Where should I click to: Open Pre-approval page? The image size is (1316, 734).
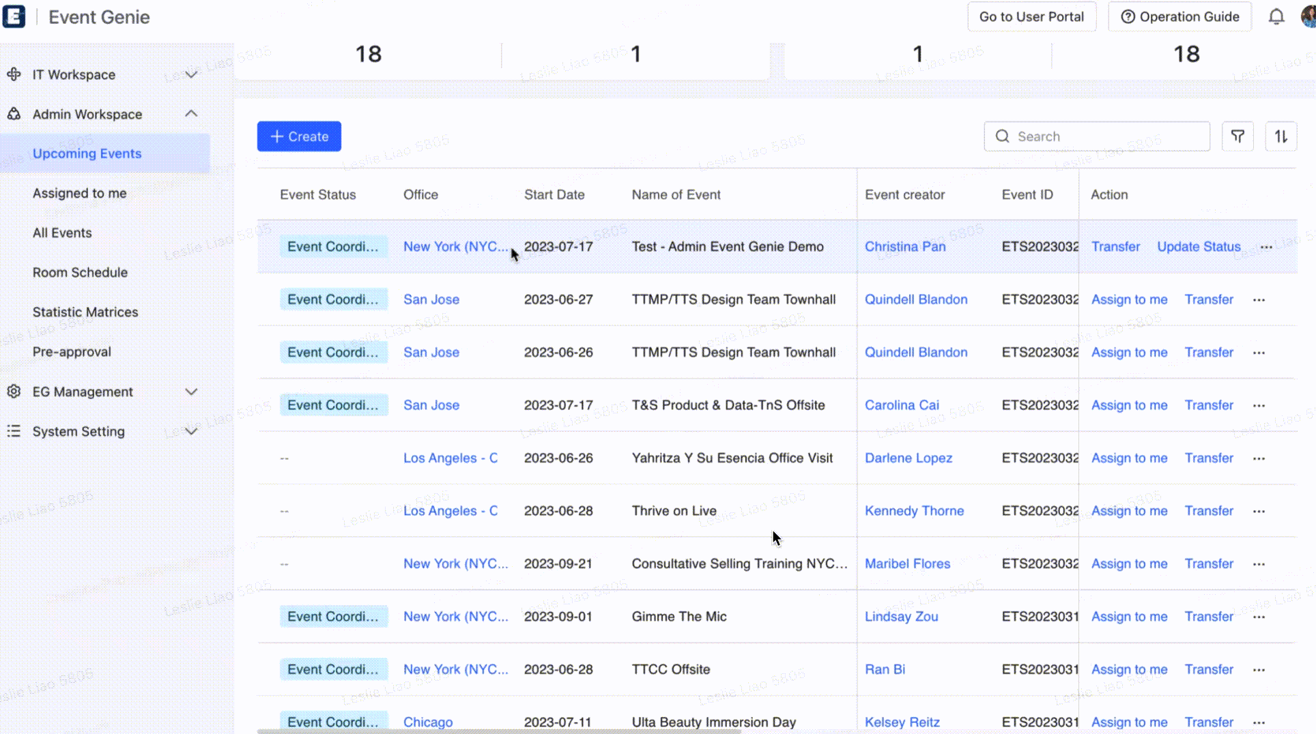tap(72, 351)
